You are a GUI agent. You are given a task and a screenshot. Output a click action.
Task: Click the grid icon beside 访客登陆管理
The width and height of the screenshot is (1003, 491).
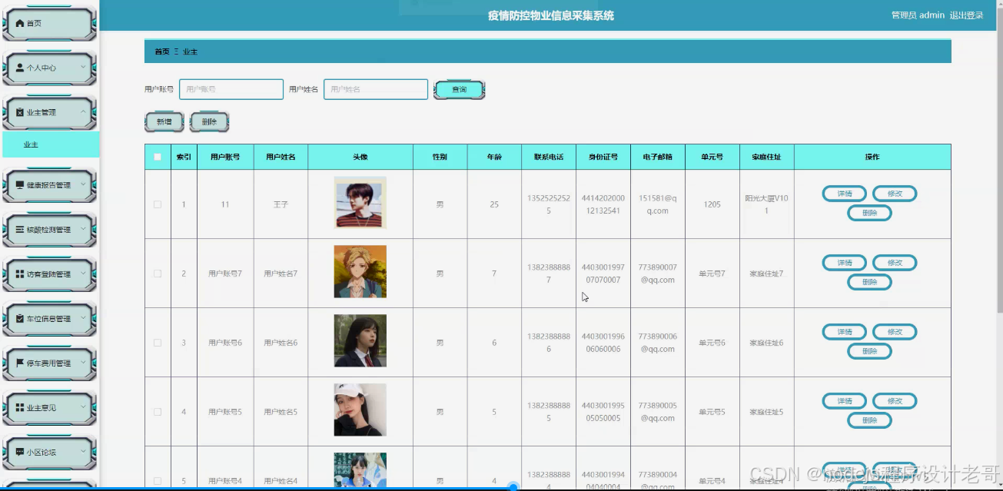tap(20, 274)
